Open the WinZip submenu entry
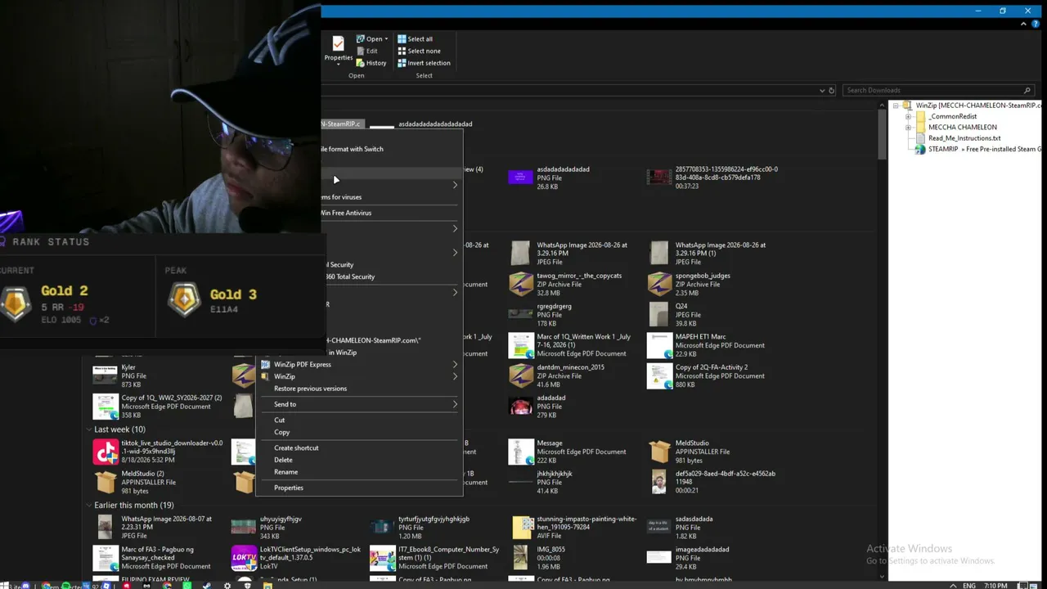 click(360, 376)
